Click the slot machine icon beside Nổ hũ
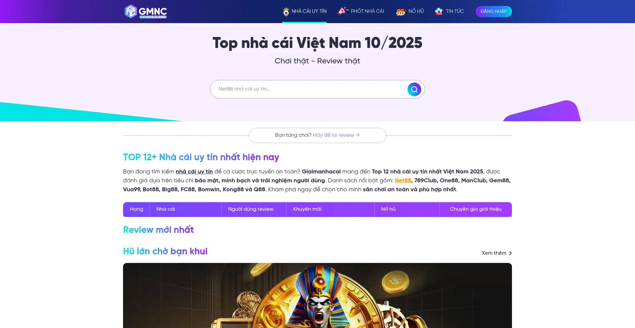Viewport: 635px width, 328px height. tap(401, 12)
